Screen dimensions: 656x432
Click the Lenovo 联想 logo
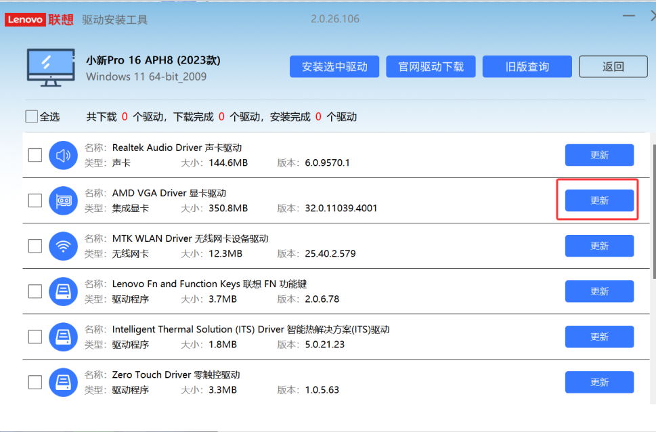39,19
